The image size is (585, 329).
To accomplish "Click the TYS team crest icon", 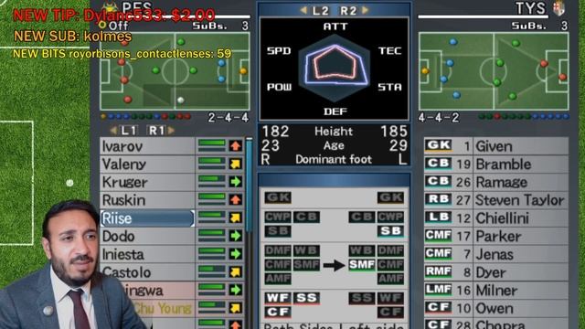I will click(558, 8).
